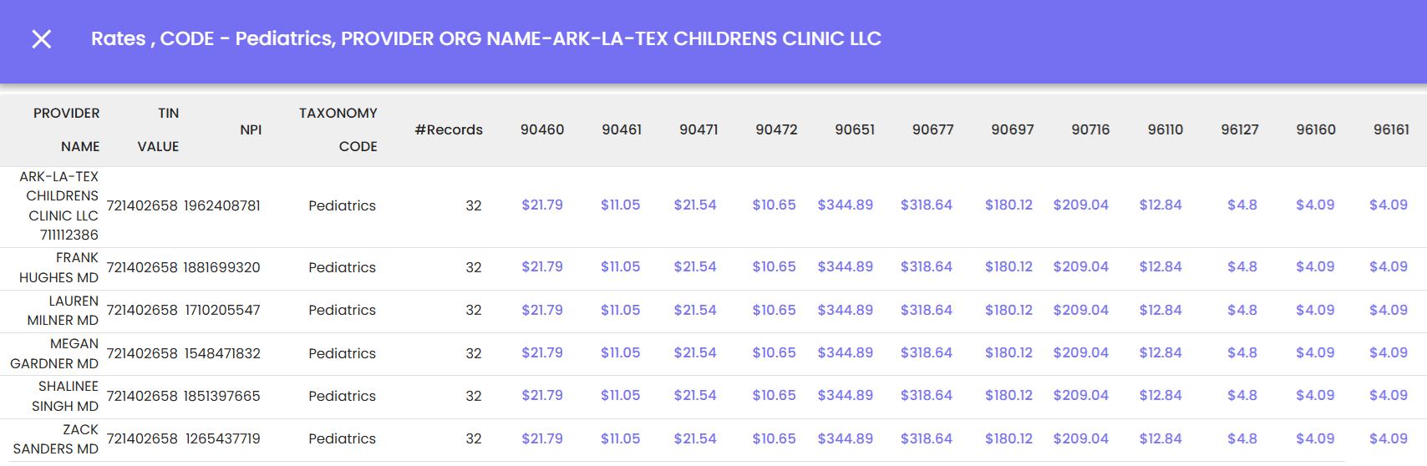Open $21.79 rate for Frank Hughes MD
Viewport: 1427px width, 466px height.
(x=542, y=266)
